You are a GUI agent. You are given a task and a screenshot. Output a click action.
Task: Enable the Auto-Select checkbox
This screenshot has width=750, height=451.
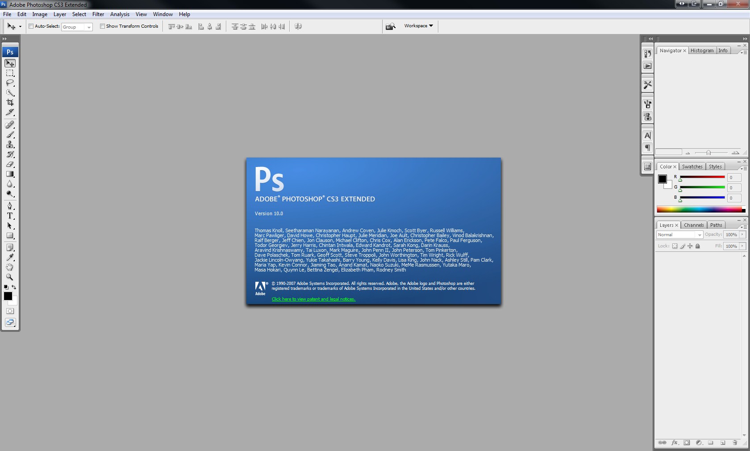coord(31,26)
